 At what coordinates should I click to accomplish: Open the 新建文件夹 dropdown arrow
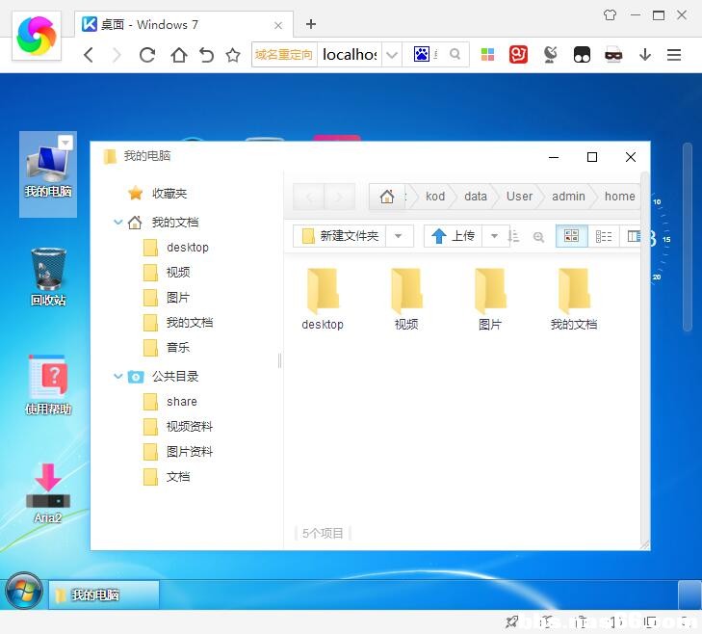[x=398, y=236]
